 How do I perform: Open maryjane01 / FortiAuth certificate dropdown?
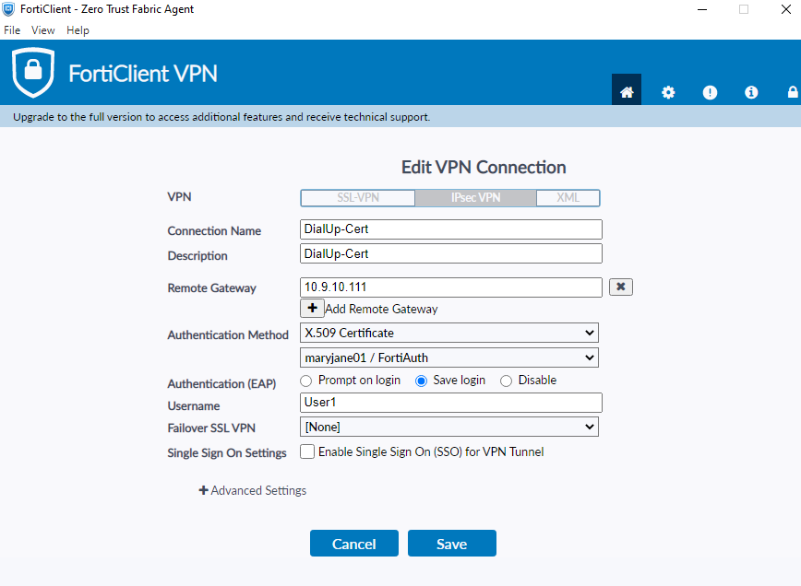click(449, 357)
